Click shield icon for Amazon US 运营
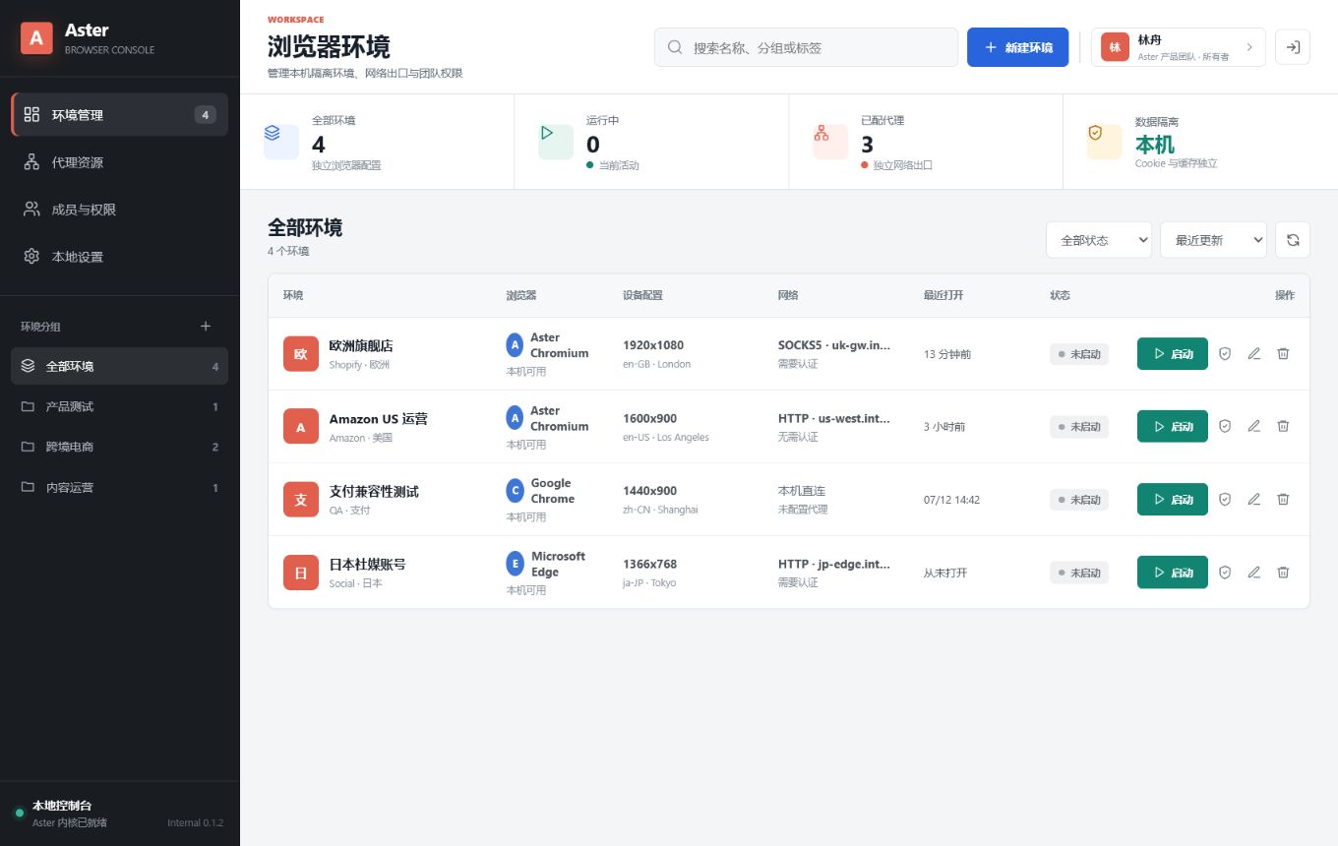Image resolution: width=1338 pixels, height=846 pixels. [x=1225, y=426]
